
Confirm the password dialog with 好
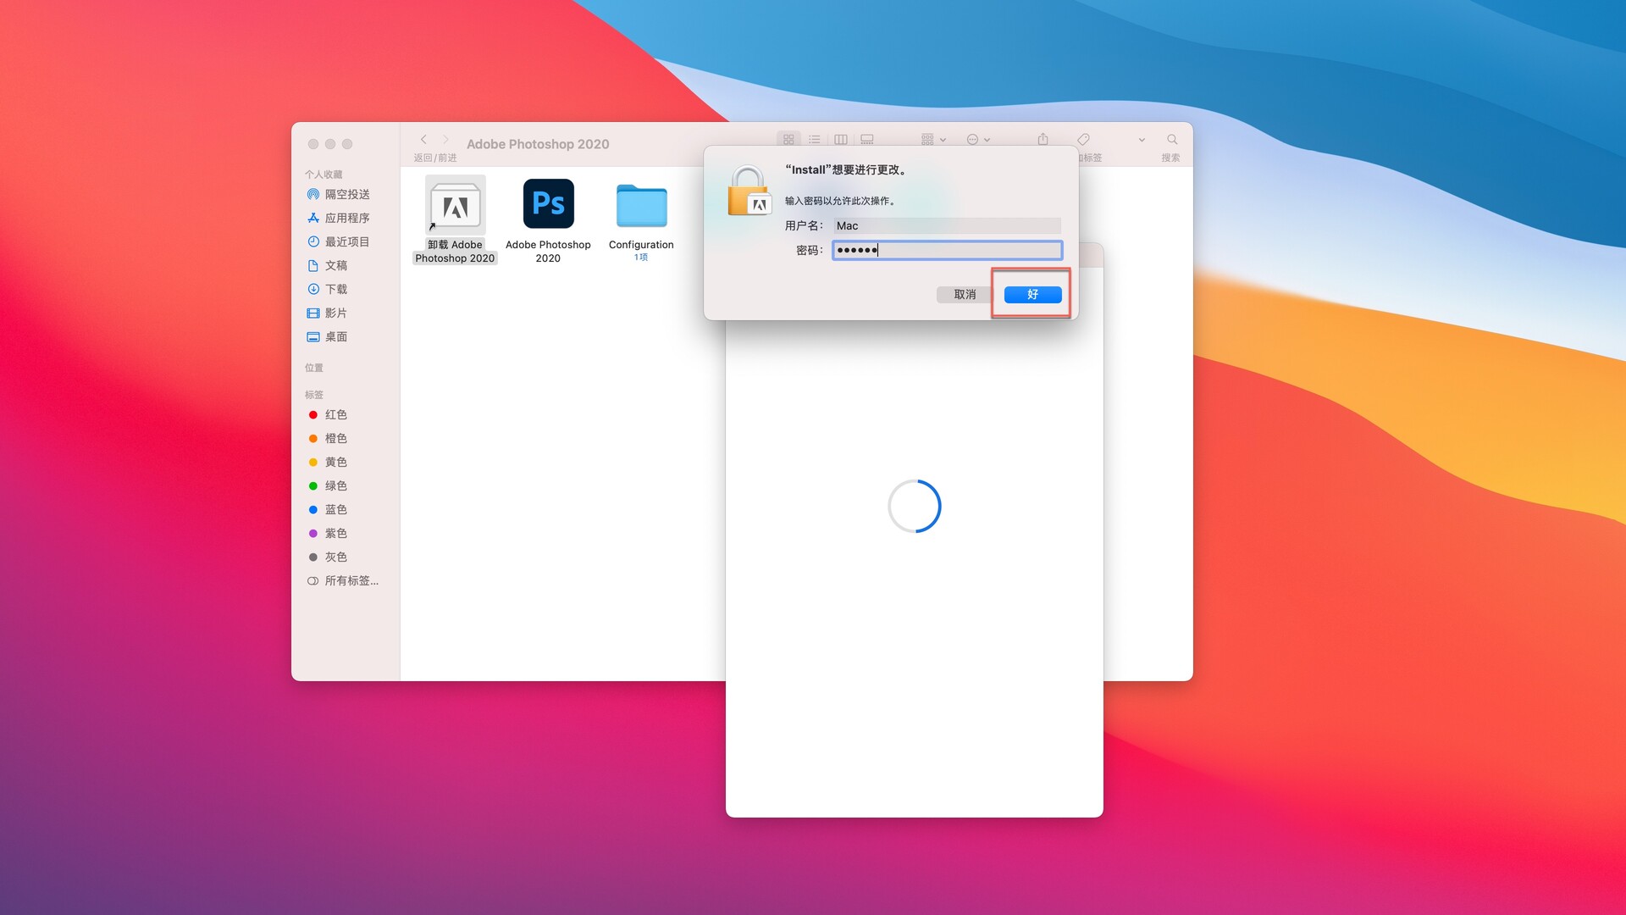(x=1031, y=294)
